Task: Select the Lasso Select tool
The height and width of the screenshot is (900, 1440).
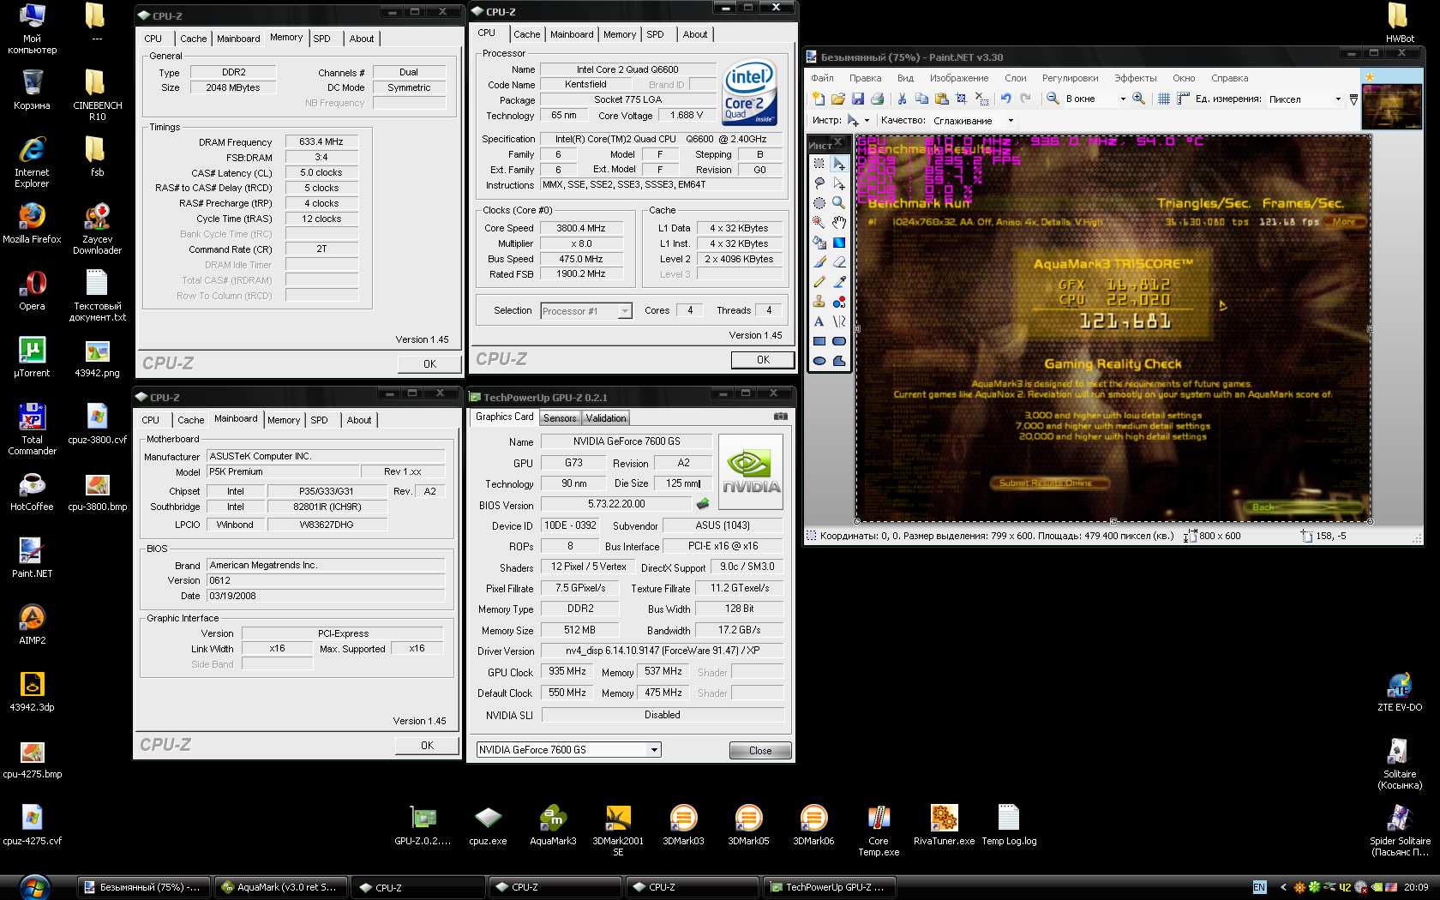Action: tap(819, 183)
